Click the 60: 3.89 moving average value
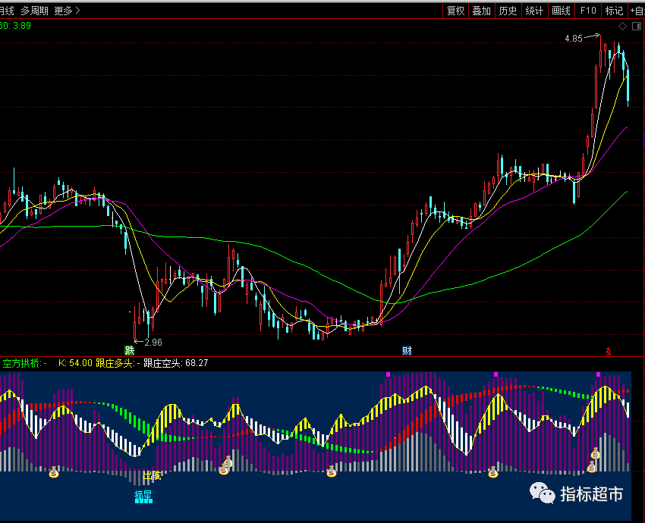Screen dimensions: 645x523 15,26
